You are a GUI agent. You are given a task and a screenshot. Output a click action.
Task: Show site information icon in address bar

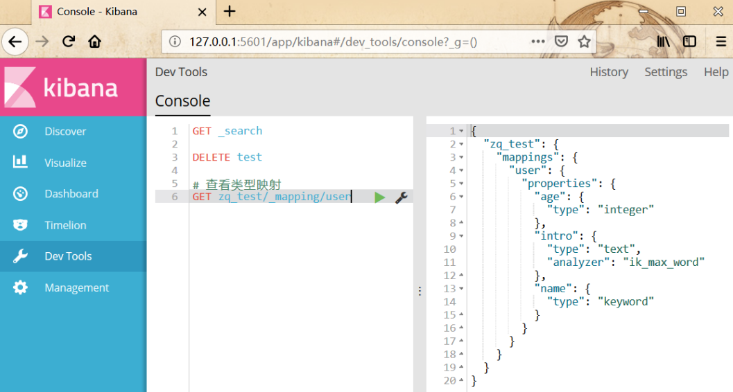pyautogui.click(x=175, y=42)
